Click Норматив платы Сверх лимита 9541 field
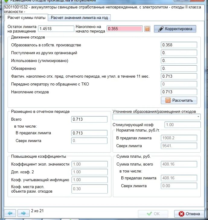 179,146
